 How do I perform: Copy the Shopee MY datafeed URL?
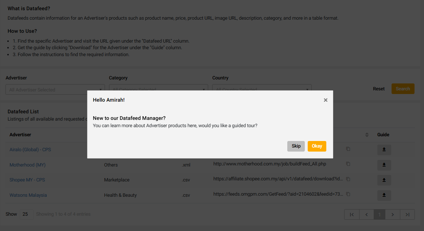pos(348,179)
